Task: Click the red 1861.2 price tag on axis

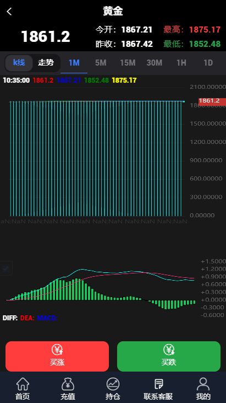Action: point(212,101)
